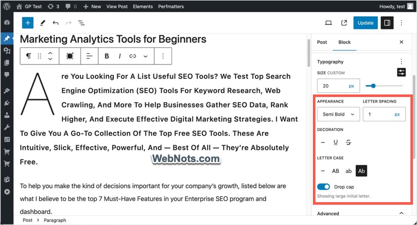Open more rich text options chevron
417x225 pixels.
146,56
